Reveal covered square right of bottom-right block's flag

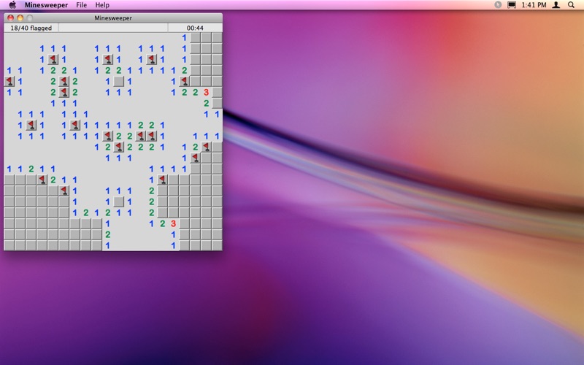click(173, 180)
